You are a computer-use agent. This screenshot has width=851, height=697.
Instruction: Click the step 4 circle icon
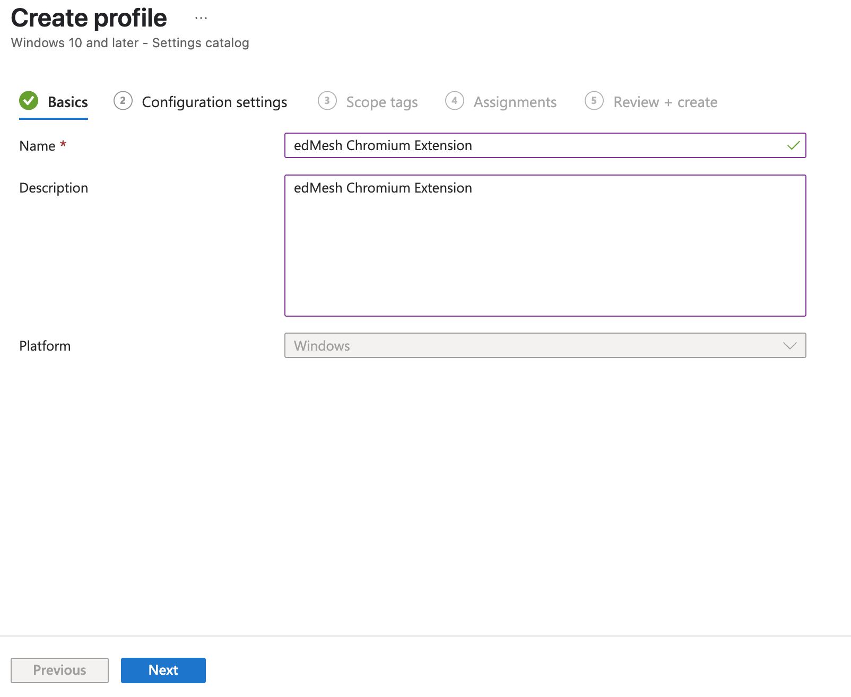click(455, 101)
